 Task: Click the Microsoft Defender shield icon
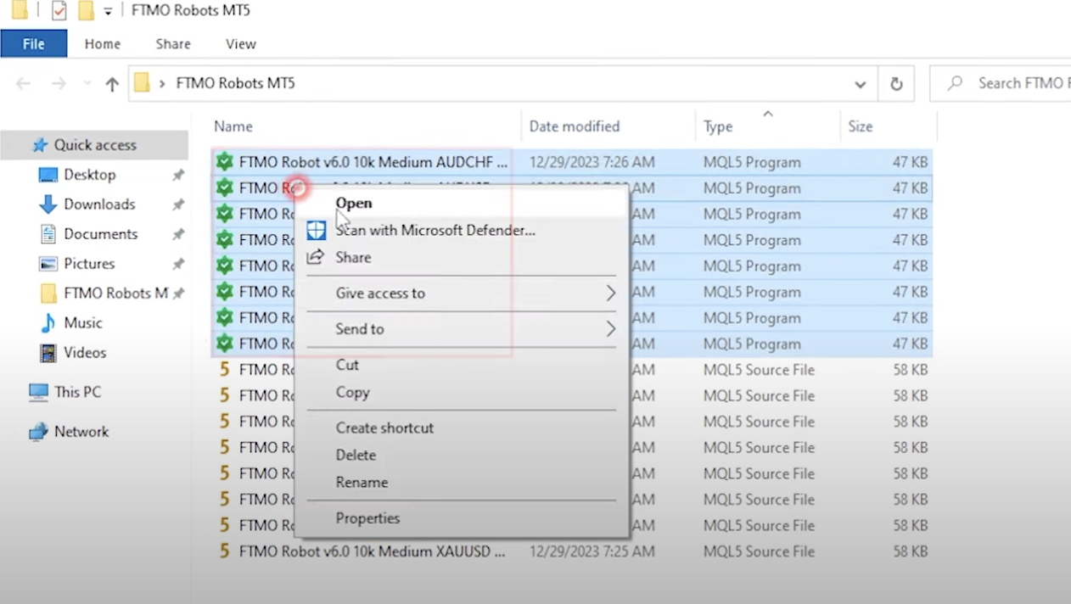pyautogui.click(x=316, y=230)
